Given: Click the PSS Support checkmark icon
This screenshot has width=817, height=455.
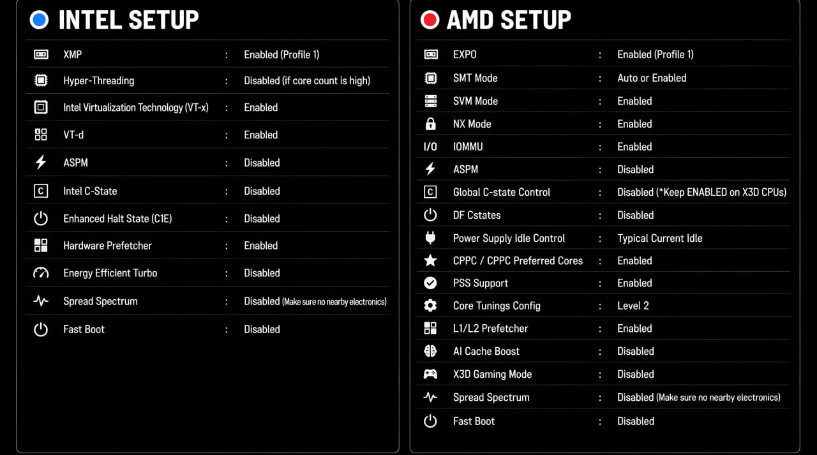Looking at the screenshot, I should 430,283.
